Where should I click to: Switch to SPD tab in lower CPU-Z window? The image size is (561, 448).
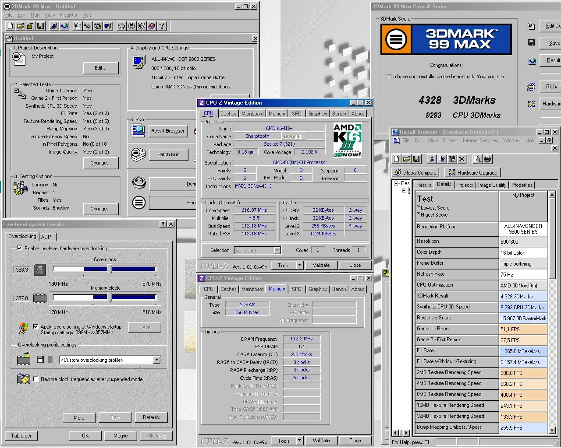pos(297,289)
